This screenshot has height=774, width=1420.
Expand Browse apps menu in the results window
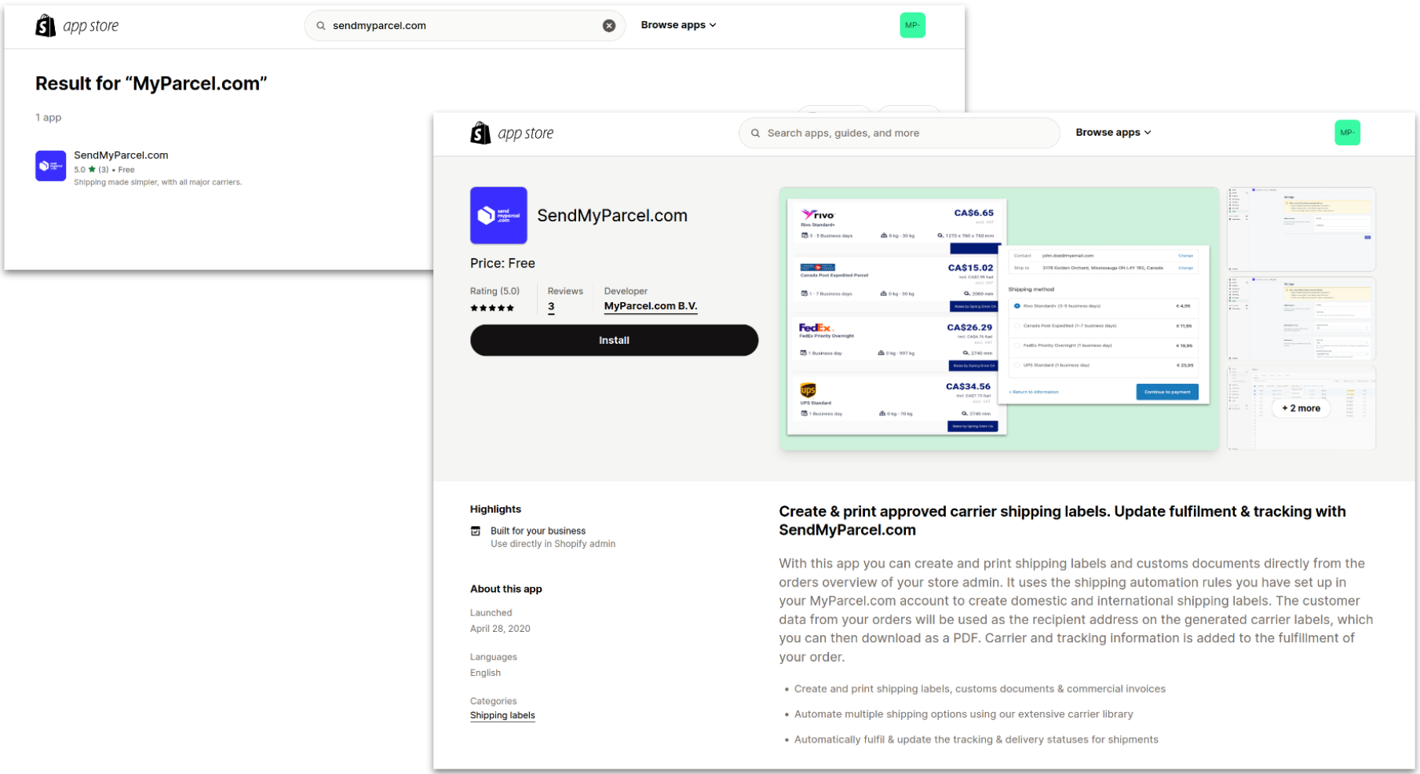click(678, 25)
